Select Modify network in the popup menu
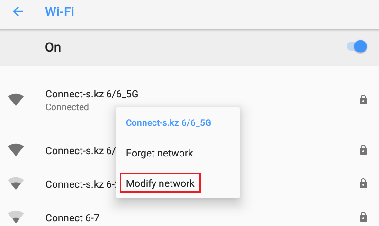The image size is (379, 226). pyautogui.click(x=160, y=183)
